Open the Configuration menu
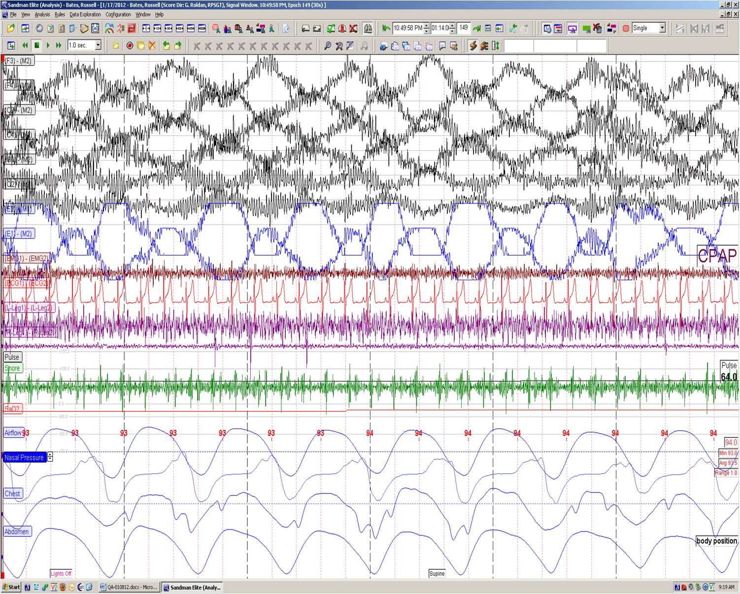The image size is (740, 594). pos(118,15)
